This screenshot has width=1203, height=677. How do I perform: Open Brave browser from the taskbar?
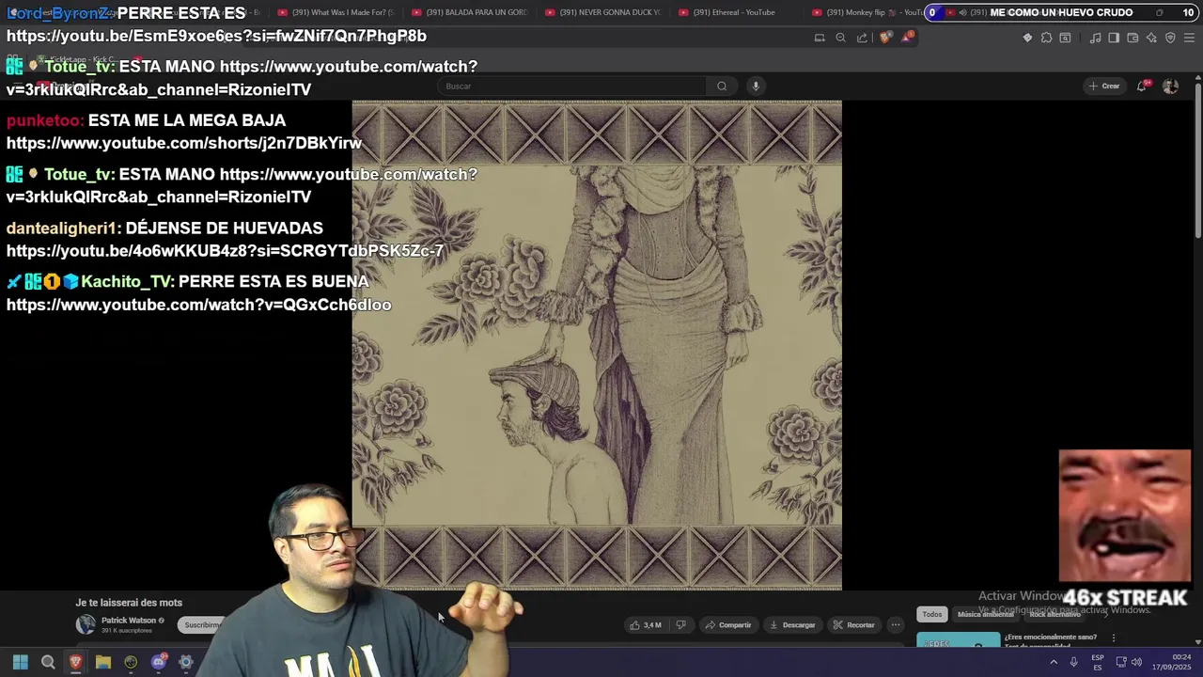tap(76, 663)
